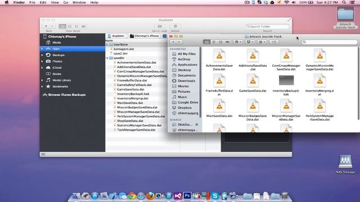Click the iExplorer Search Folder field
The width and height of the screenshot is (360, 202).
[268, 26]
